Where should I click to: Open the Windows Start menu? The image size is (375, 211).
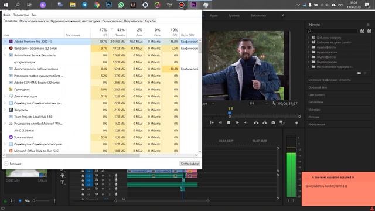(5, 5)
